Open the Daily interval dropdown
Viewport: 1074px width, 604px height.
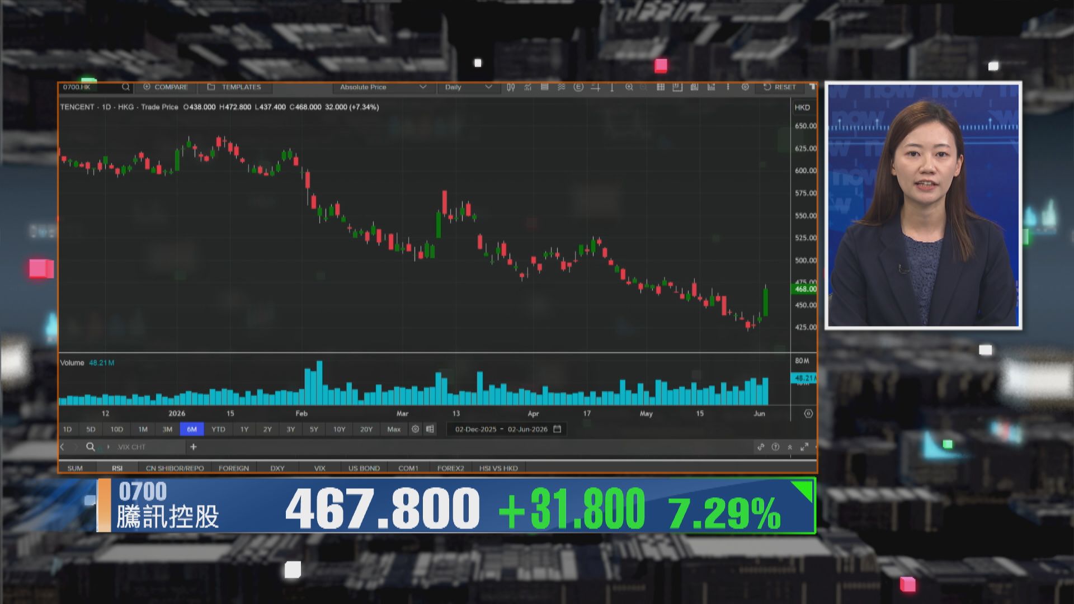tap(468, 87)
